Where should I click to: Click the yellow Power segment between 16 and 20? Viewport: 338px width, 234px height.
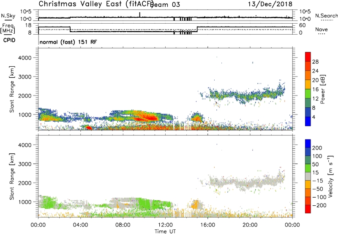[308, 84]
